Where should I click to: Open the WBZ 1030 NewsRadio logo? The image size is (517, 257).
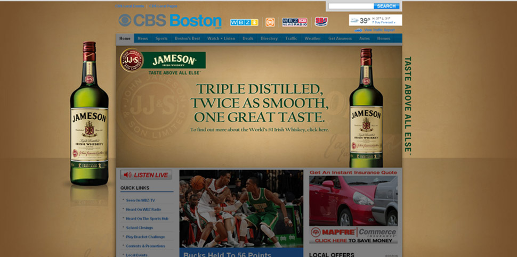pos(294,22)
